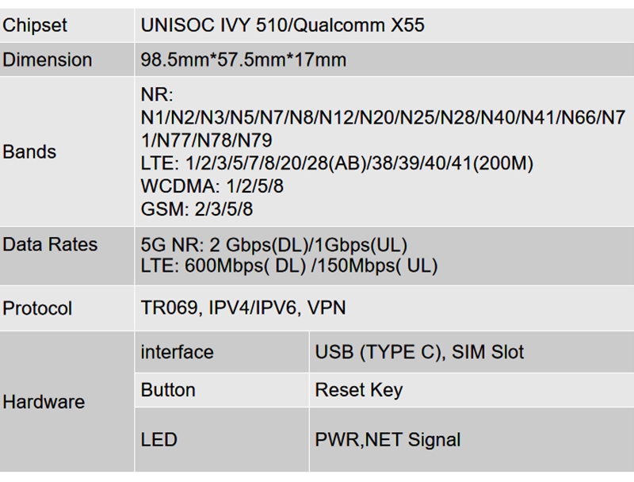Viewport: 634px width, 482px height.
Task: Click the Hardware row label
Action: pos(44,402)
